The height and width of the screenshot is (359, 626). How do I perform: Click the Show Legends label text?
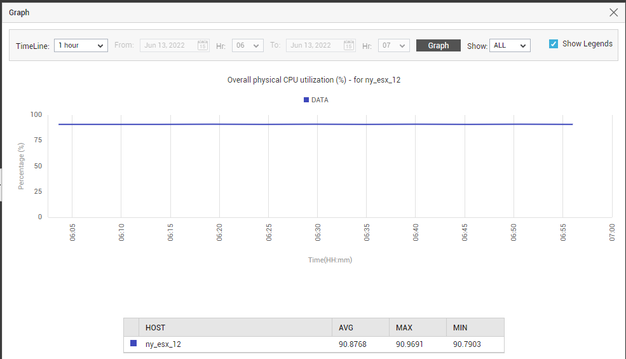(587, 44)
